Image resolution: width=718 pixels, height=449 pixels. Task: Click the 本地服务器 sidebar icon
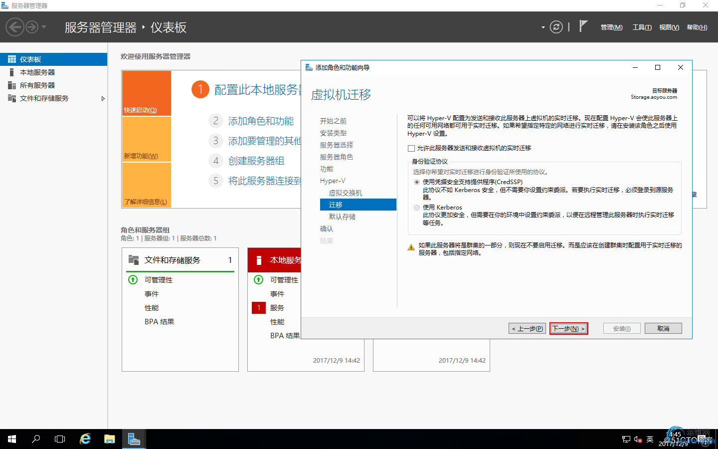click(12, 72)
